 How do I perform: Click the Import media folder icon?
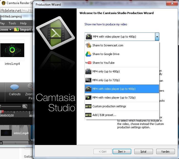coord(17,29)
